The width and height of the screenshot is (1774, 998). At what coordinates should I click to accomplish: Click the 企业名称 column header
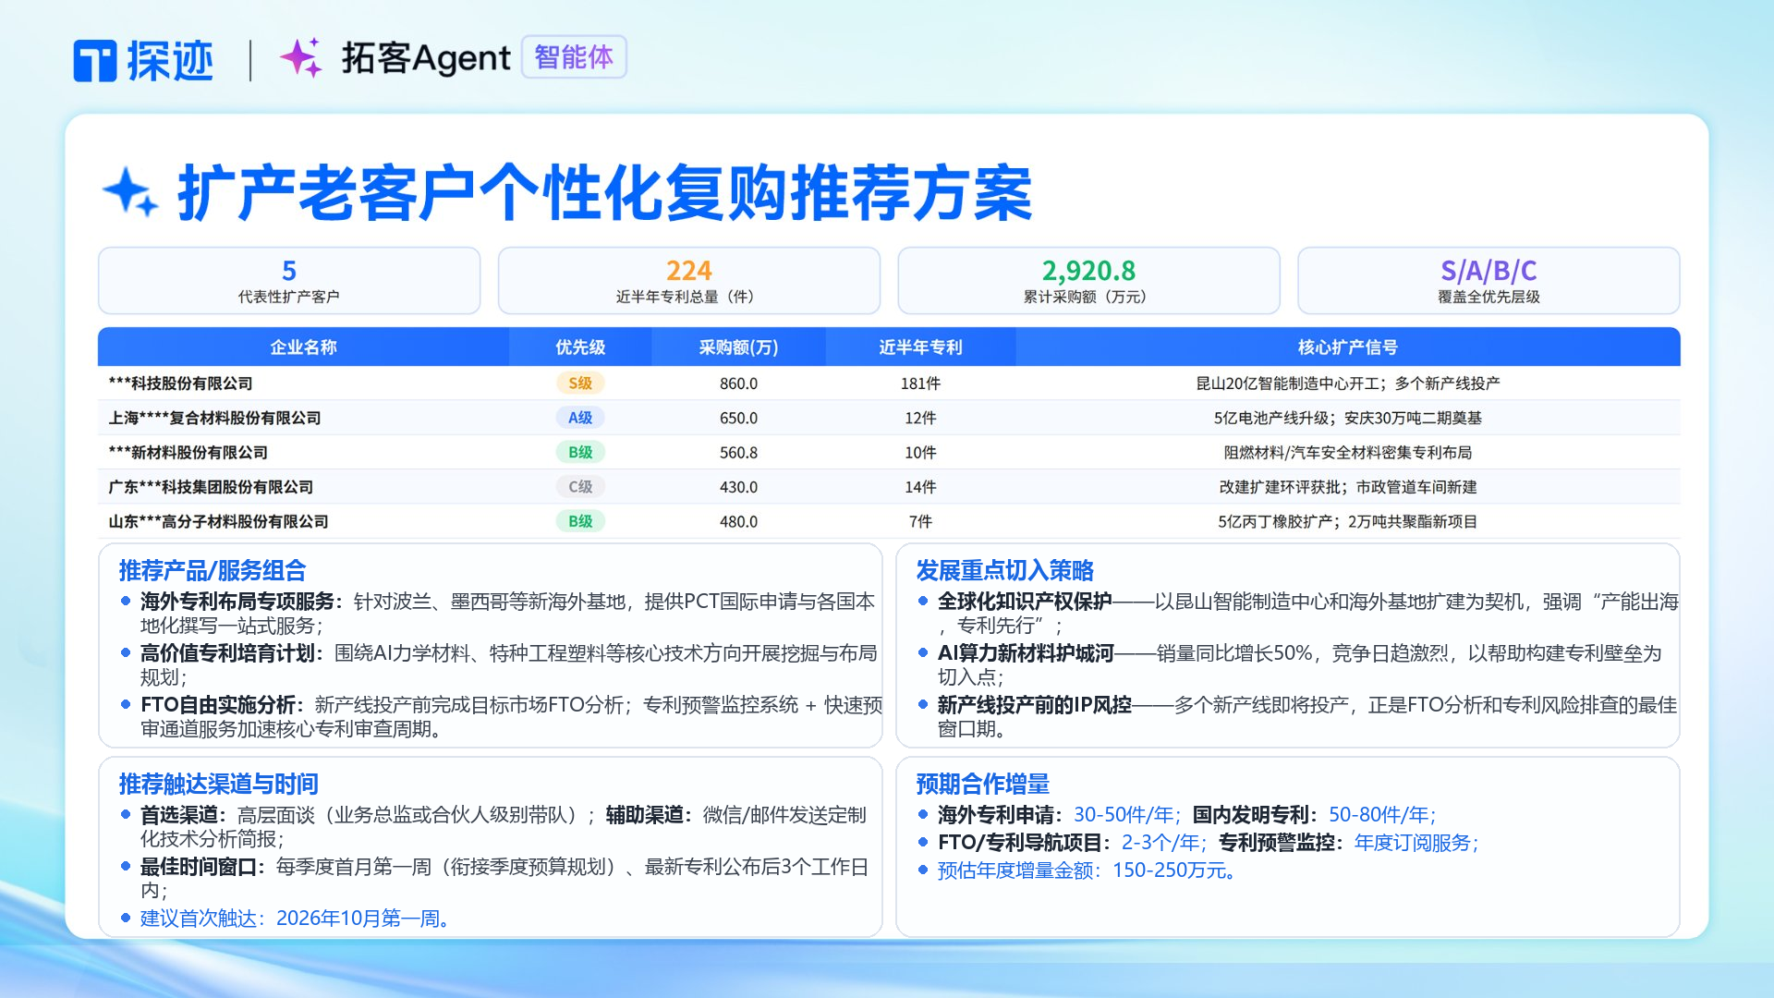(x=303, y=347)
